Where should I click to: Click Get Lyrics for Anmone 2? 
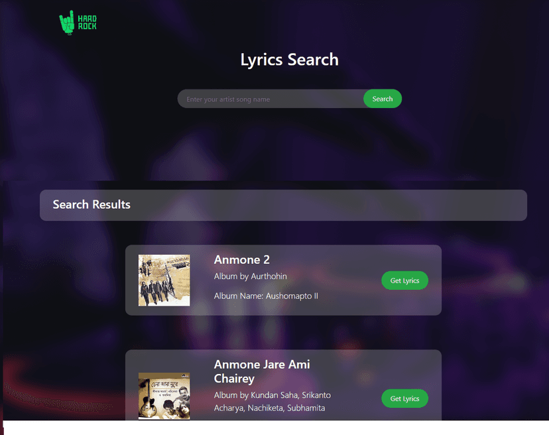[404, 280]
